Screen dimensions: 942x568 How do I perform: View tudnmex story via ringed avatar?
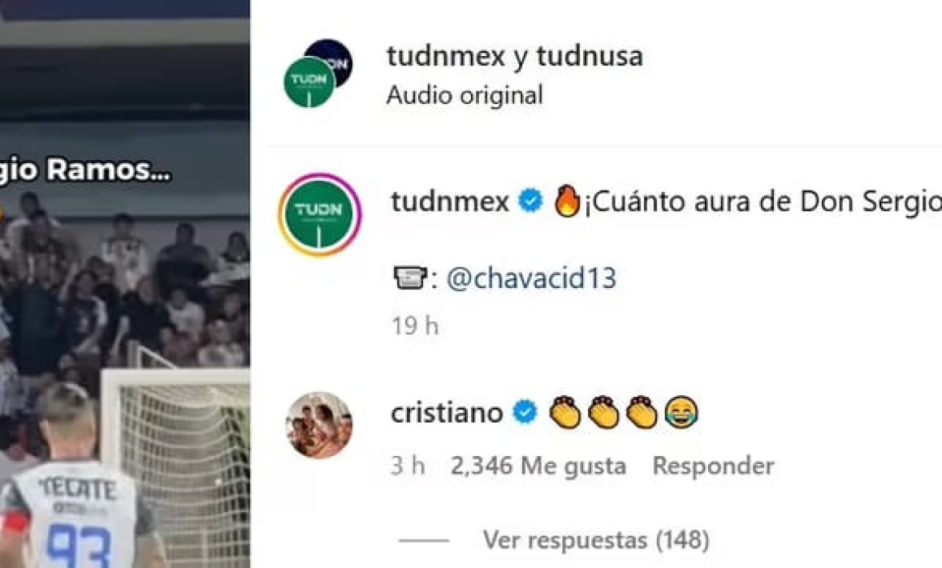coord(320,214)
